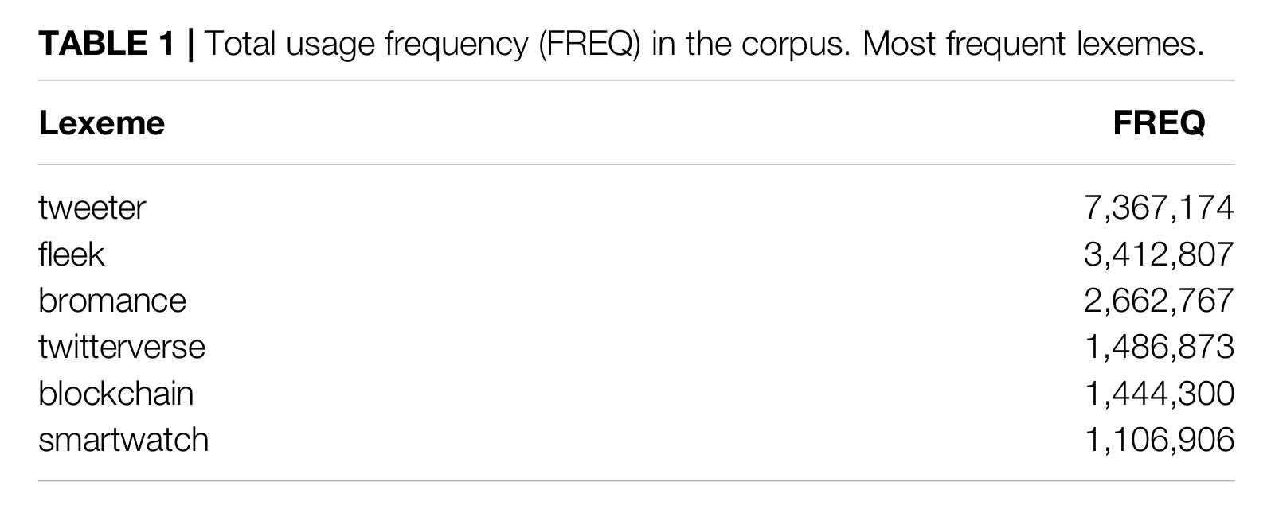Click '(FREQ)' in the table caption
Viewport: 1271px width, 509px height.
coord(589,44)
